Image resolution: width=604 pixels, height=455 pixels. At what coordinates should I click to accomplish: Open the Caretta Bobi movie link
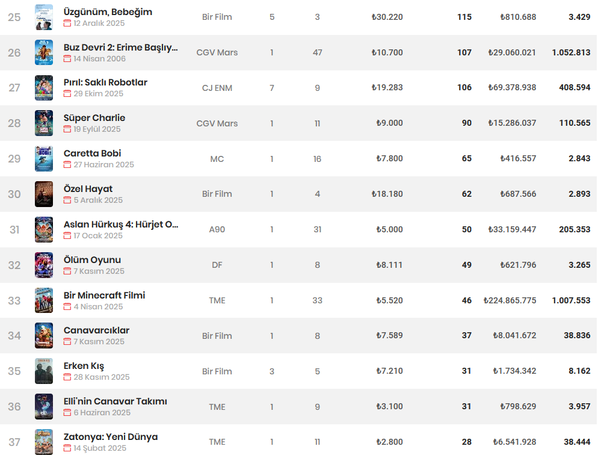coord(93,153)
